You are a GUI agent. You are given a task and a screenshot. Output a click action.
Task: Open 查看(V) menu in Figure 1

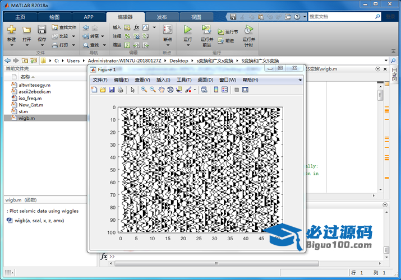(x=142, y=80)
